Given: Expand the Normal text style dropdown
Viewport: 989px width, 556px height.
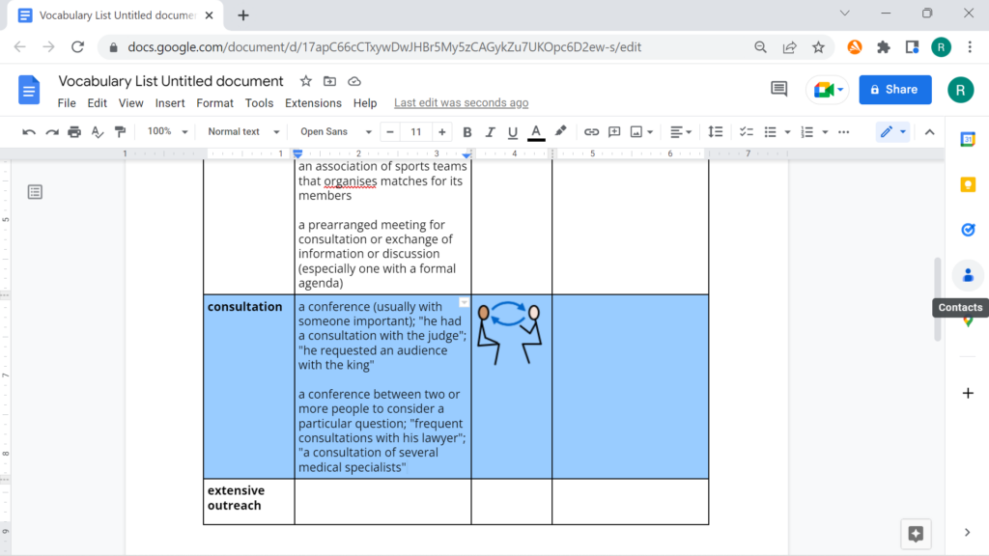Looking at the screenshot, I should point(243,132).
